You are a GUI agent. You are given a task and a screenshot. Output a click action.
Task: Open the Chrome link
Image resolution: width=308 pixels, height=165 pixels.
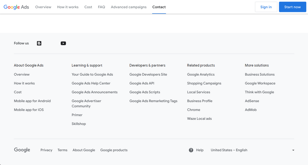[x=194, y=110]
